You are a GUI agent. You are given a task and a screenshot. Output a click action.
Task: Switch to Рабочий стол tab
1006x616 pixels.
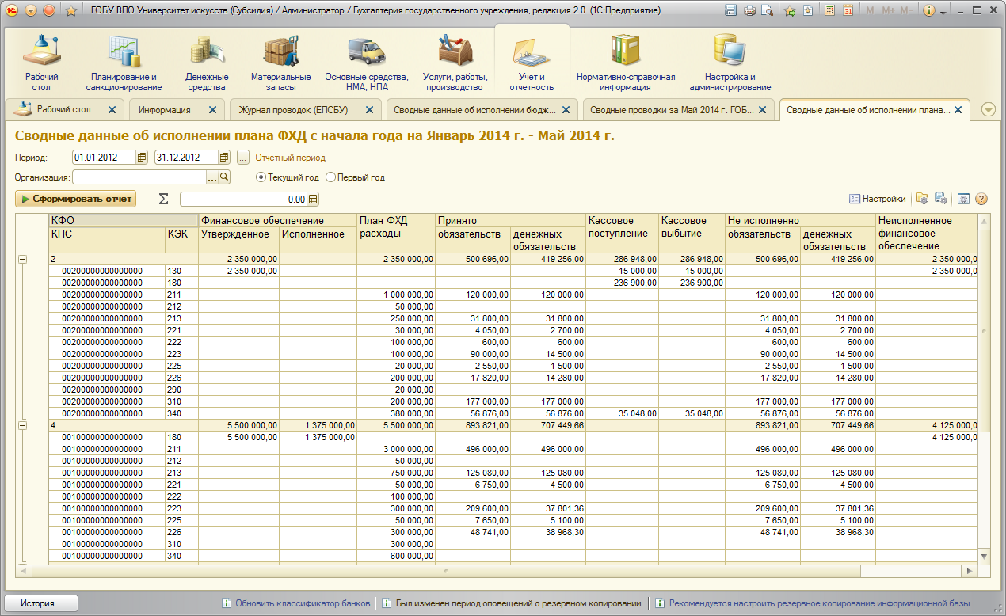[63, 109]
